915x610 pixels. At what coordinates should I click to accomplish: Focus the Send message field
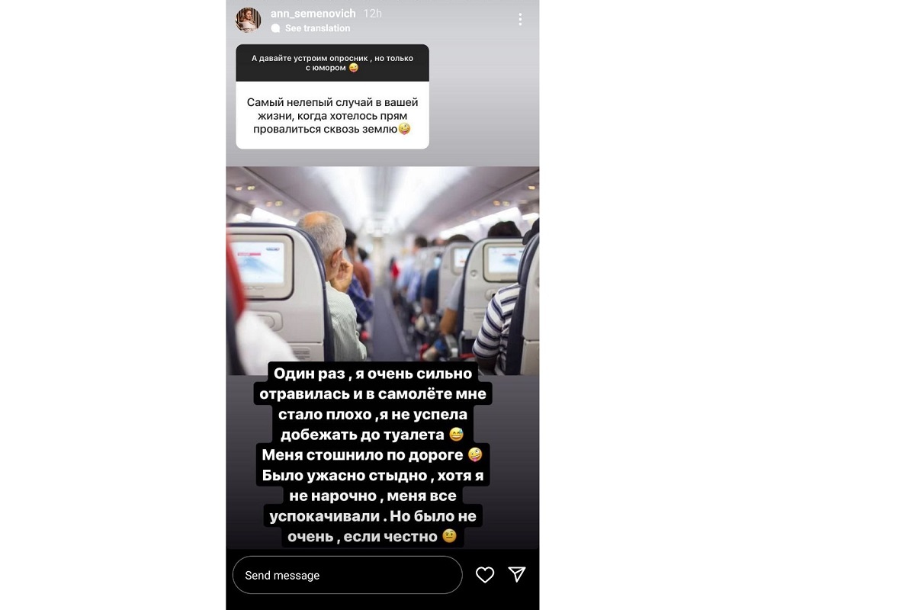coord(348,575)
